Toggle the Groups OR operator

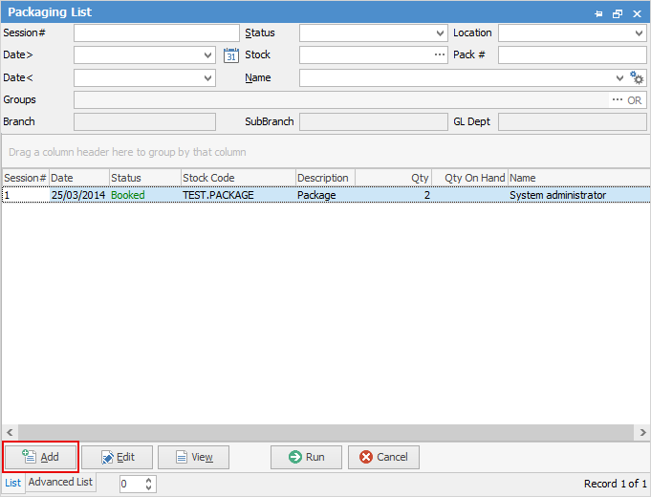pos(635,100)
